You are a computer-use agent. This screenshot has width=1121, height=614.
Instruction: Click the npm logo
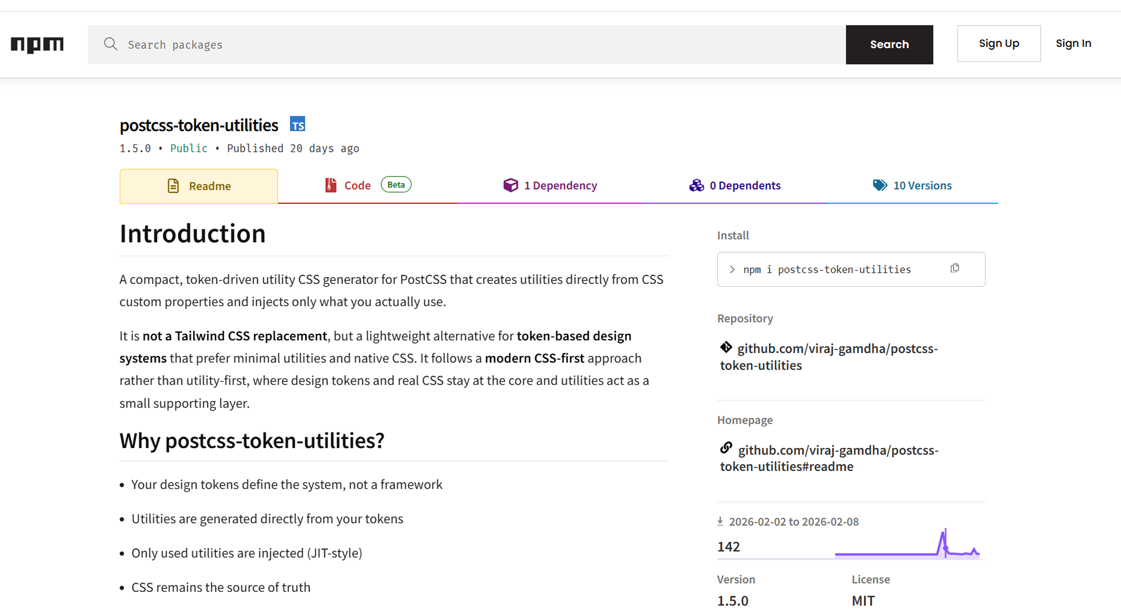(x=37, y=45)
